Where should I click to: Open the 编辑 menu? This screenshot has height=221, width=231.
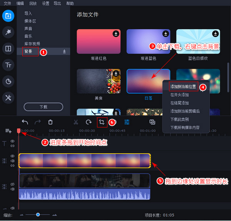[20, 3]
